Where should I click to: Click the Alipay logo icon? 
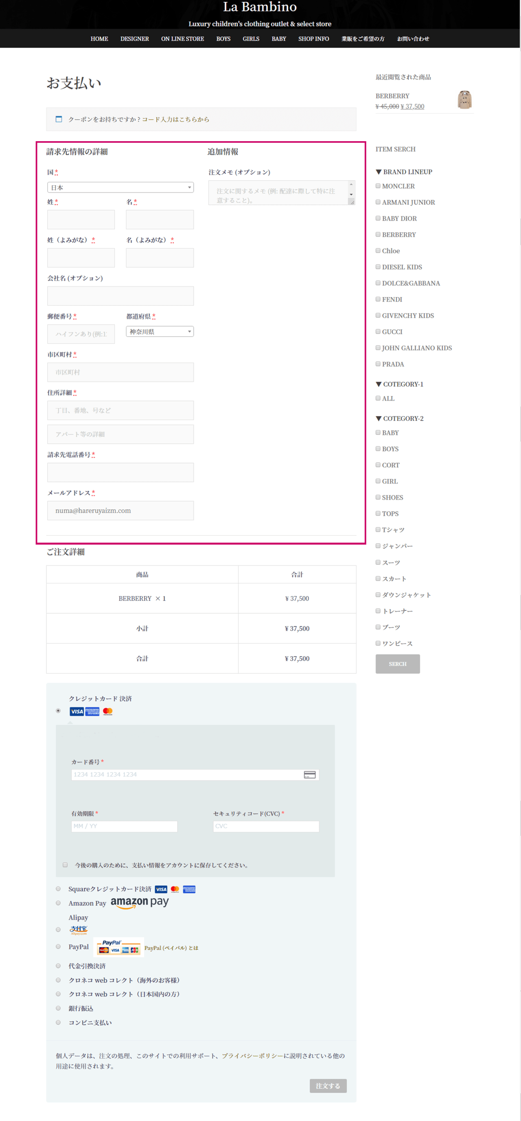79,930
